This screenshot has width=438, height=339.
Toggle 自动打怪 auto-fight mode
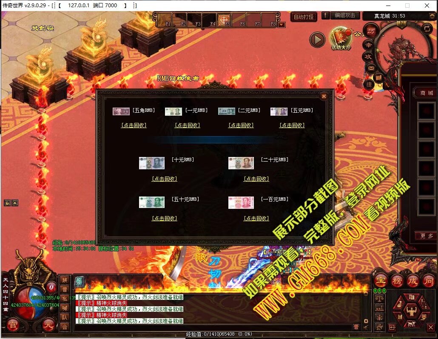pos(304,17)
